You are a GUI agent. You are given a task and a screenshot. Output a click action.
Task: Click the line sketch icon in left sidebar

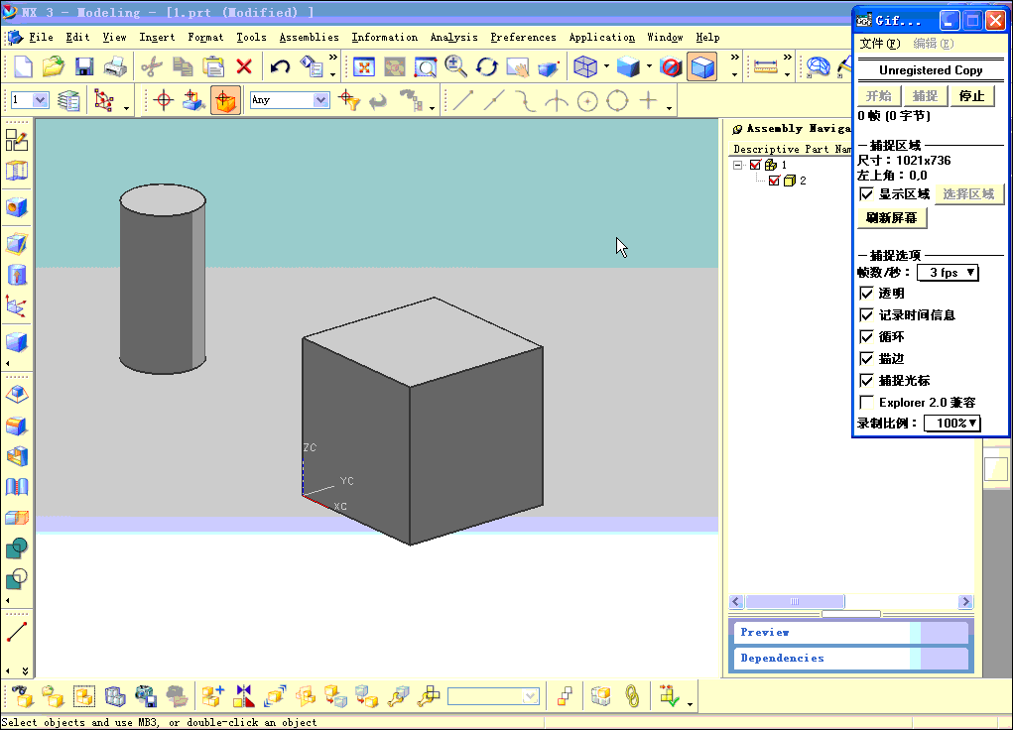point(17,632)
